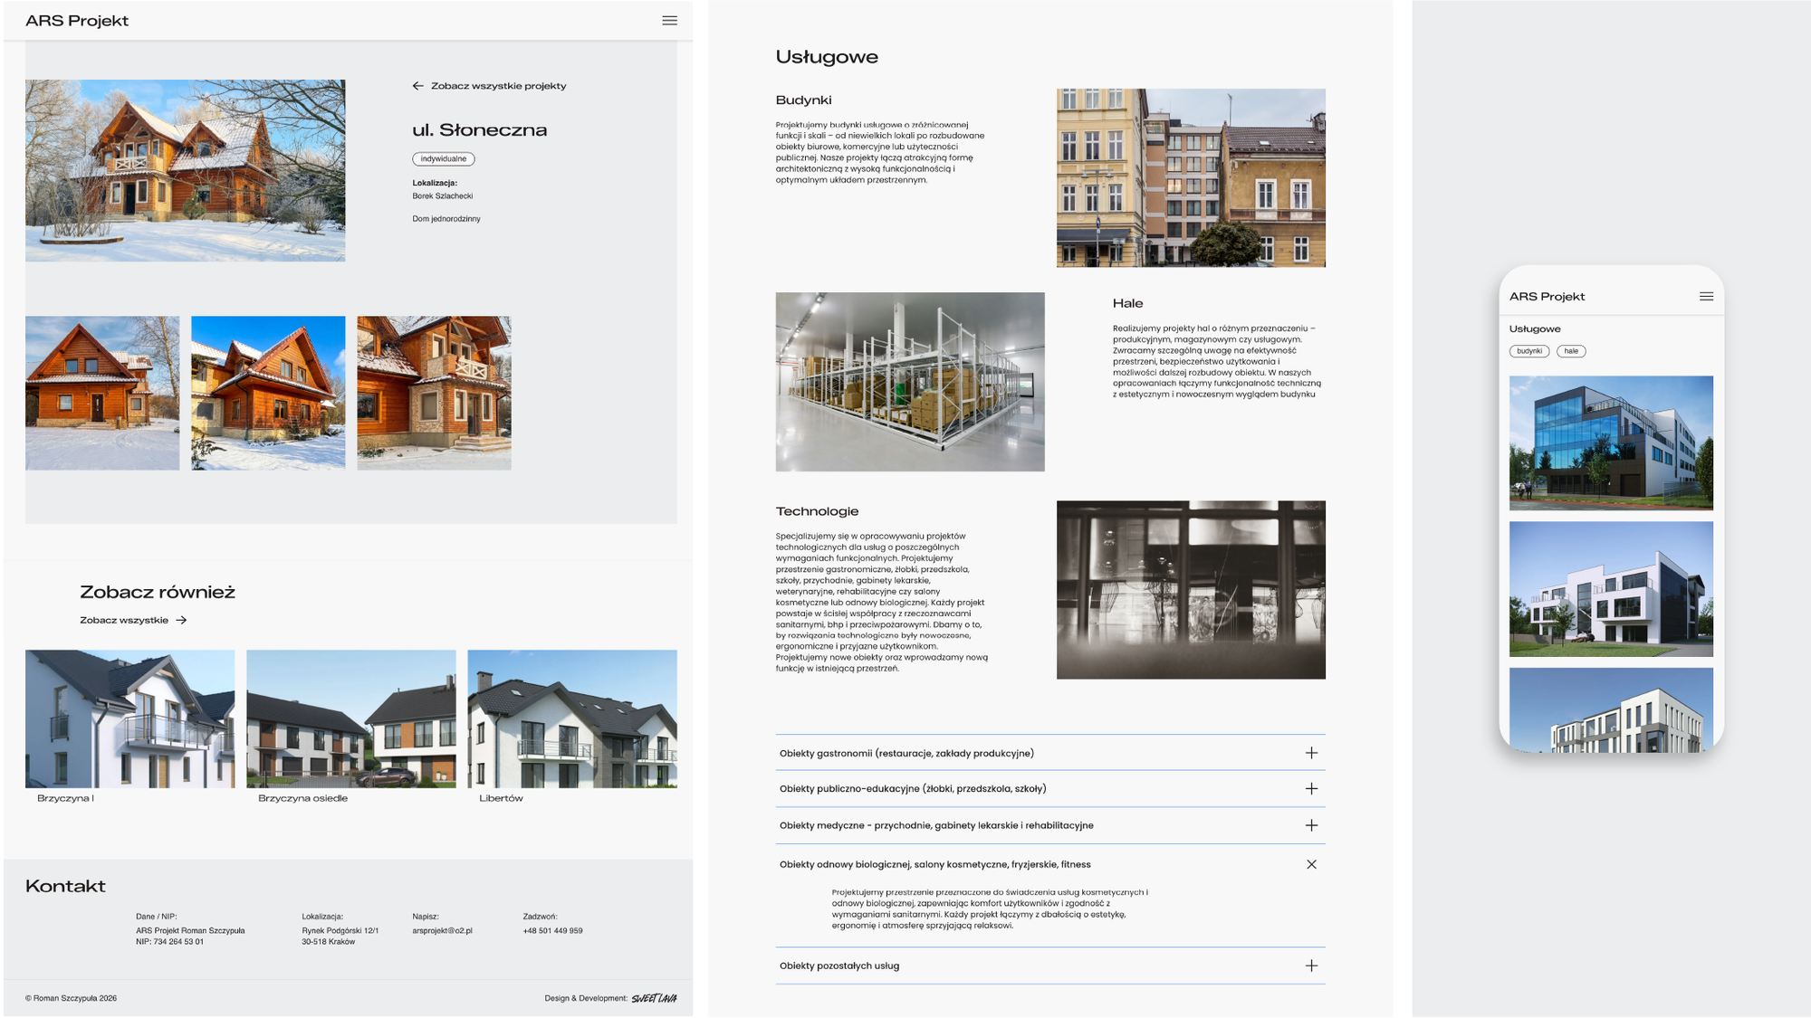Open the Libertów project image
This screenshot has height=1018, width=1811.
[x=572, y=718]
